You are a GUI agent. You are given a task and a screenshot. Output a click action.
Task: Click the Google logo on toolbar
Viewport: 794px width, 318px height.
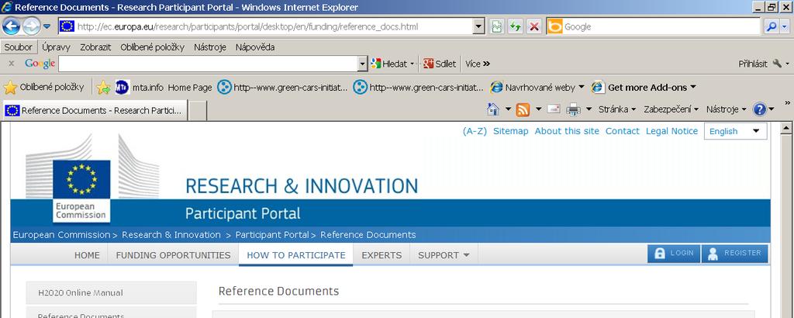click(40, 64)
